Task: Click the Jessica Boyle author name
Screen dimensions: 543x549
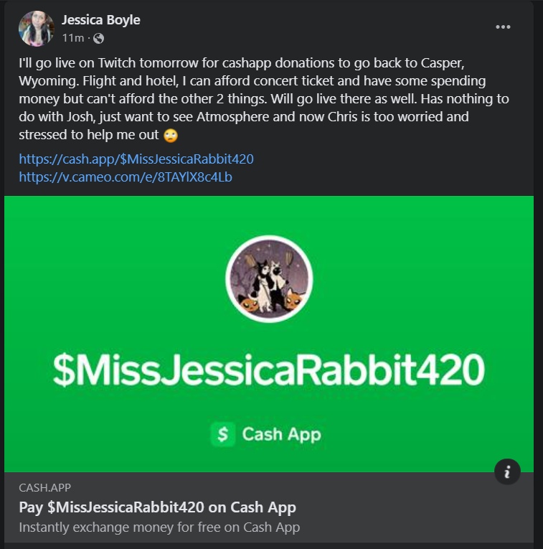Action: [100, 20]
